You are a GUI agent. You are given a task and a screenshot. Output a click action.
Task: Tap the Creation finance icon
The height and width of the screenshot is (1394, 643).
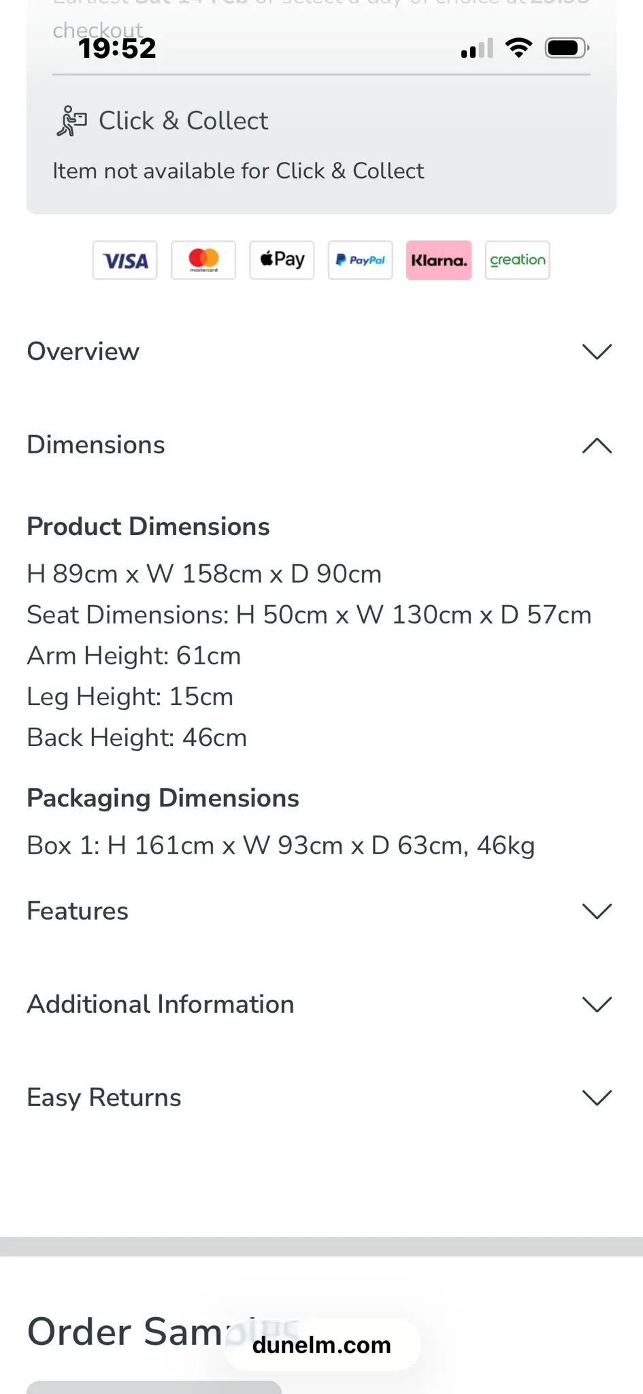(517, 260)
